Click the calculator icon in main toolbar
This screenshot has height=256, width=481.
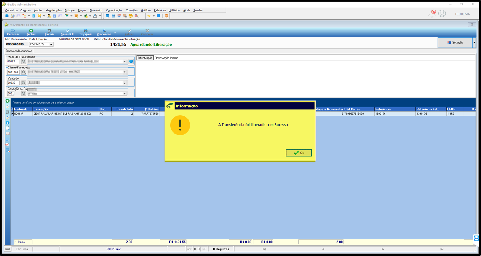[113, 16]
